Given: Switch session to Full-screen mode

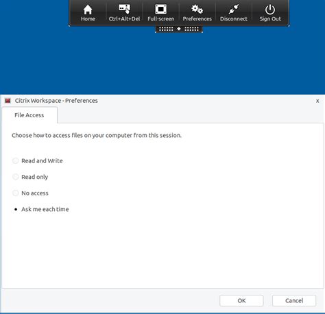Looking at the screenshot, I should click(161, 13).
